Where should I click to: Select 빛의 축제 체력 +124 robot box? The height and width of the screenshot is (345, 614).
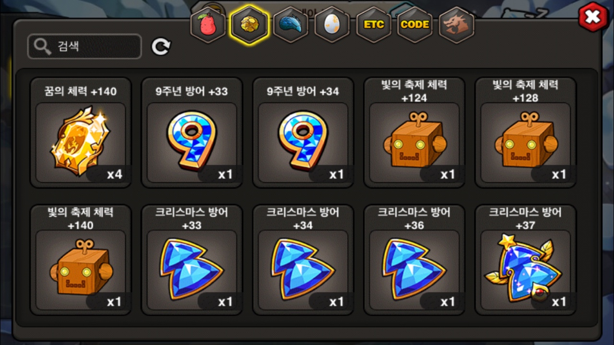click(x=414, y=132)
